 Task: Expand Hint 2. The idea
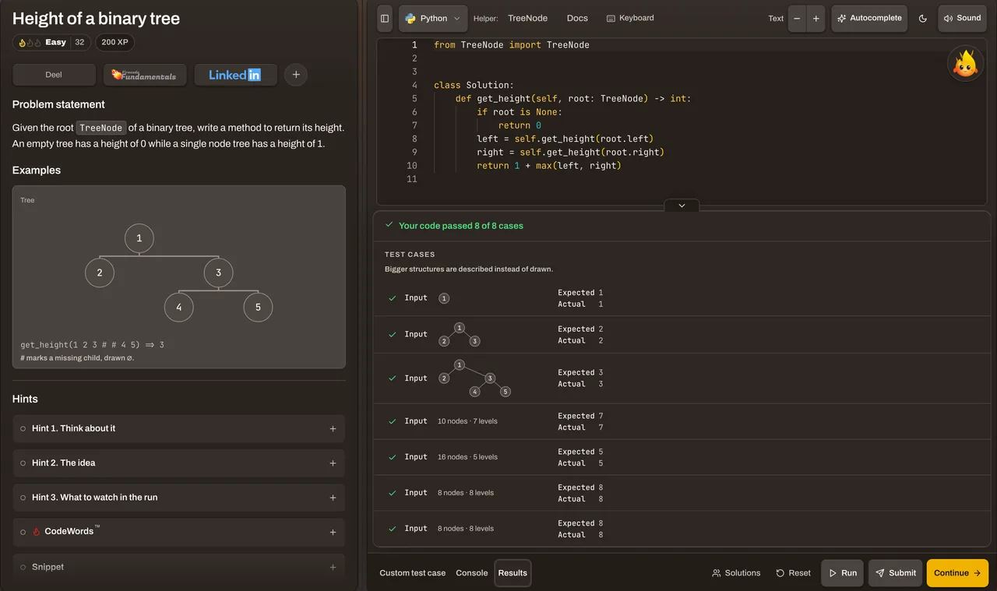[x=179, y=463]
